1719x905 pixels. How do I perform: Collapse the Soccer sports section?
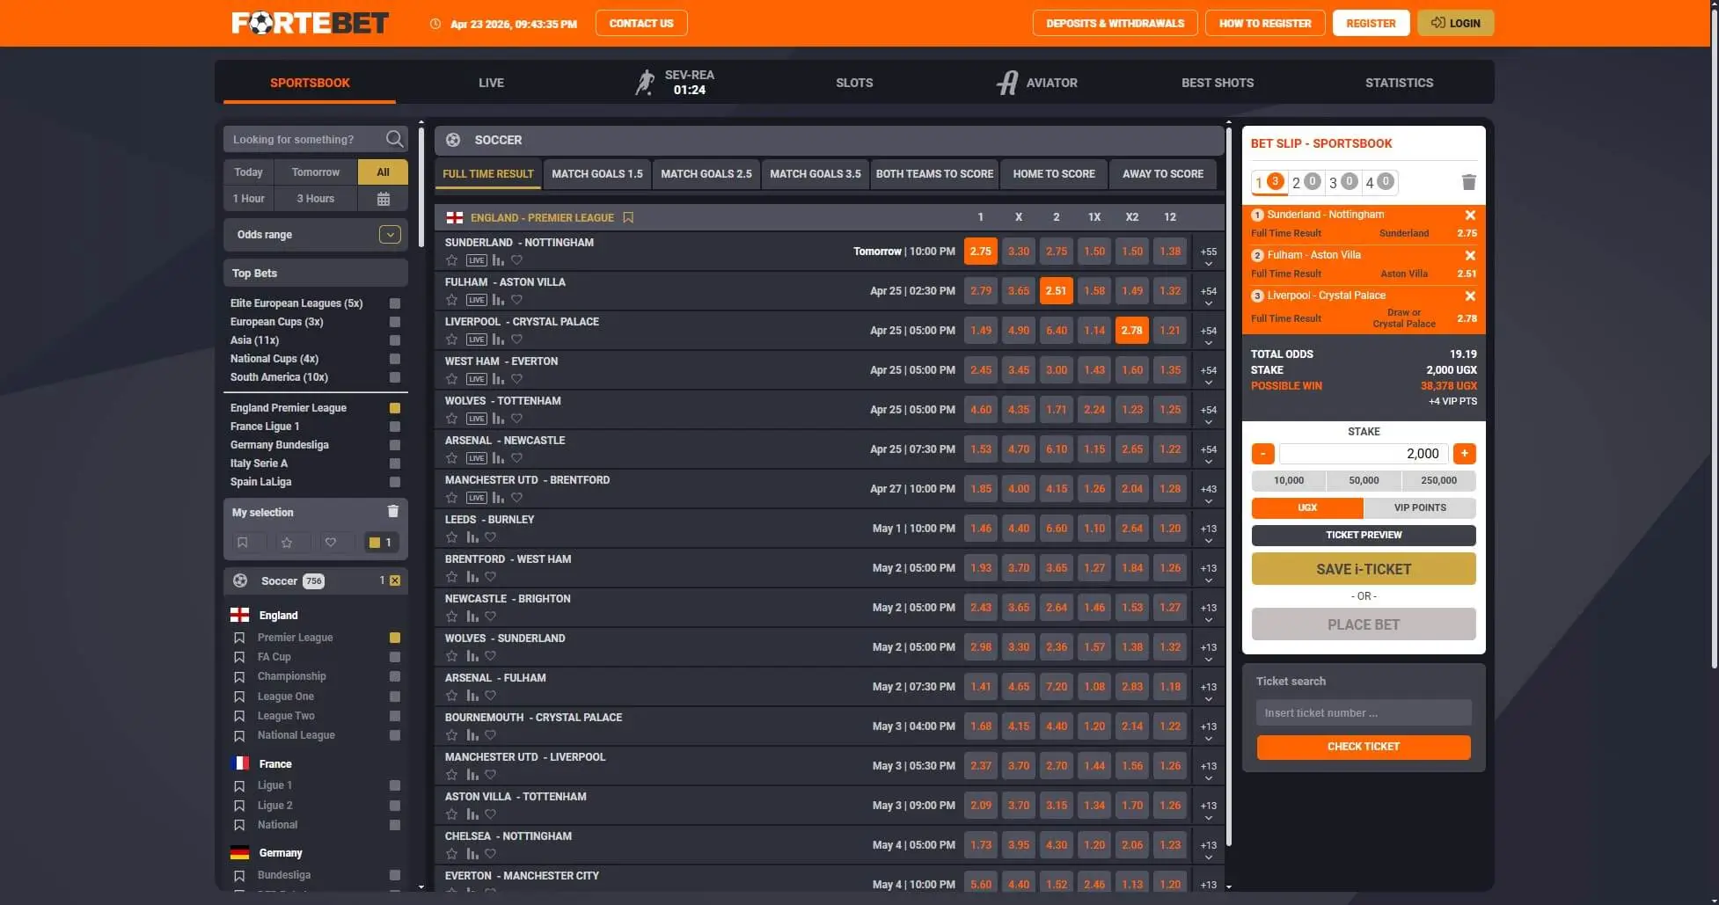pyautogui.click(x=315, y=580)
